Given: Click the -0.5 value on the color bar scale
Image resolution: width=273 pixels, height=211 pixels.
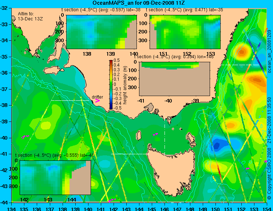Looking at the screenshot, I should pyautogui.click(x=116, y=108).
